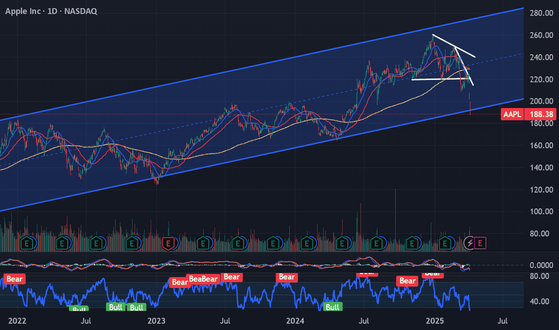559x330 pixels.
Task: Click the 240.00 price scale label
Action: tap(541, 58)
